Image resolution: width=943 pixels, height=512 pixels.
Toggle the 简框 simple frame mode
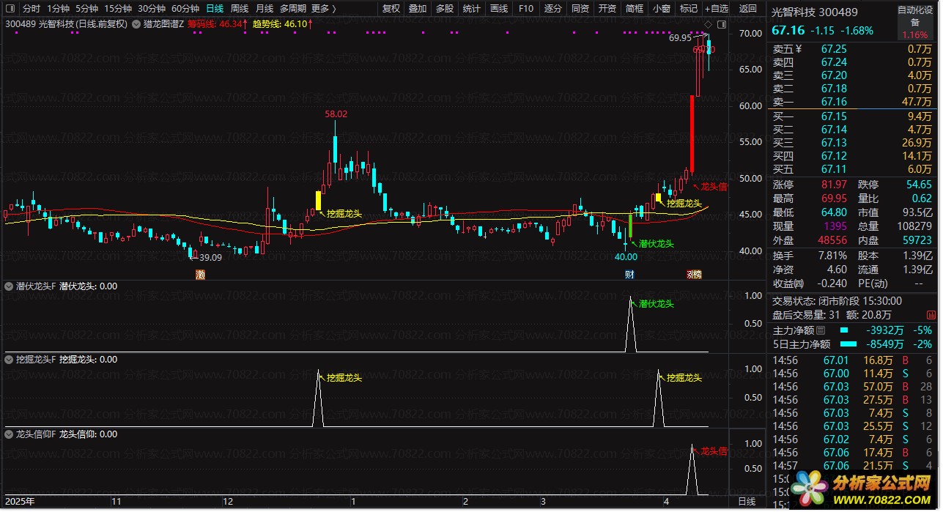[635, 9]
